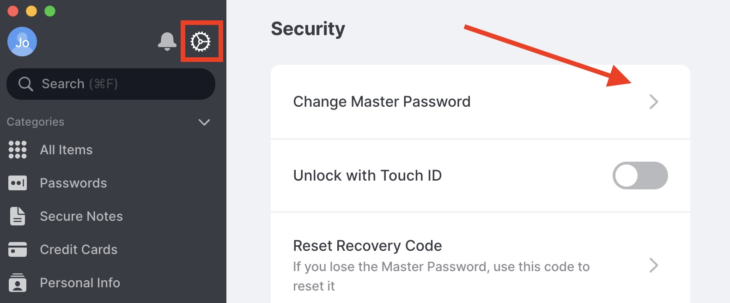Open the notifications bell icon
The height and width of the screenshot is (303, 730).
click(x=167, y=42)
